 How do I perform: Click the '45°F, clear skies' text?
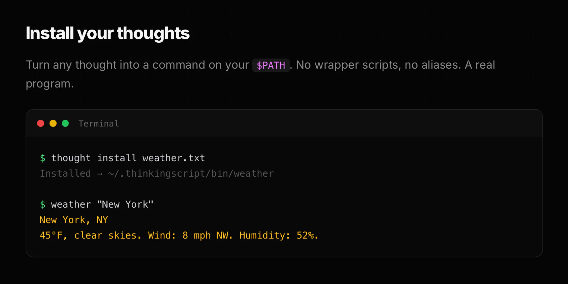point(91,236)
